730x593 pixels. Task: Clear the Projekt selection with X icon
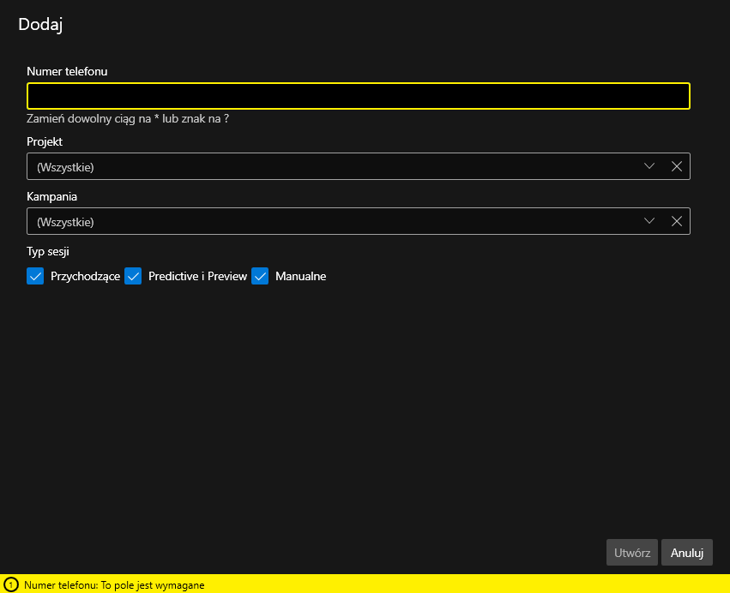point(677,167)
